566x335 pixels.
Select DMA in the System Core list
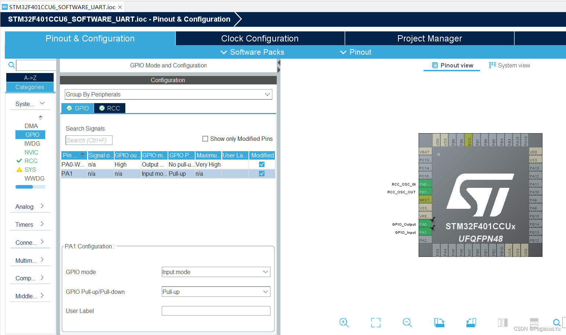point(31,126)
